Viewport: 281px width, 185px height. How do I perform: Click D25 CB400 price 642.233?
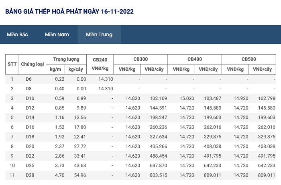click(x=212, y=165)
